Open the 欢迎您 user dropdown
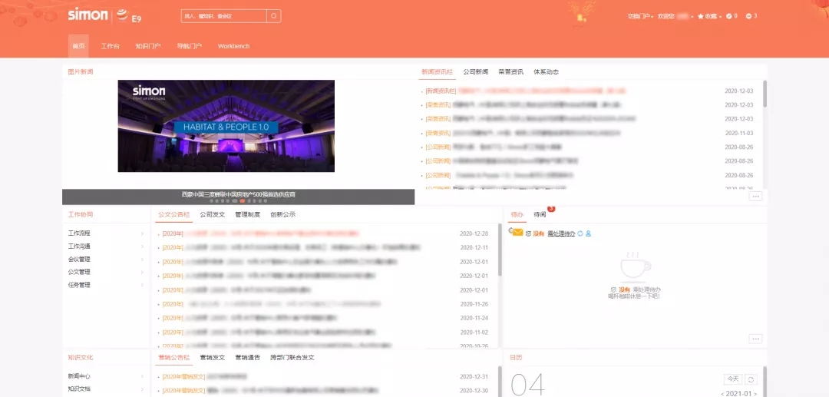The width and height of the screenshot is (829, 397). coord(675,16)
